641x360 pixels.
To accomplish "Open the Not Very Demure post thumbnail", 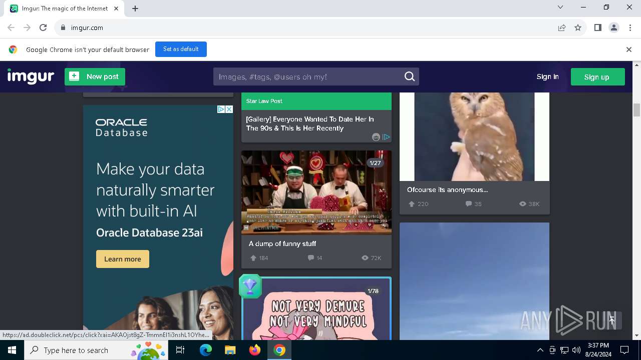I will click(x=316, y=310).
